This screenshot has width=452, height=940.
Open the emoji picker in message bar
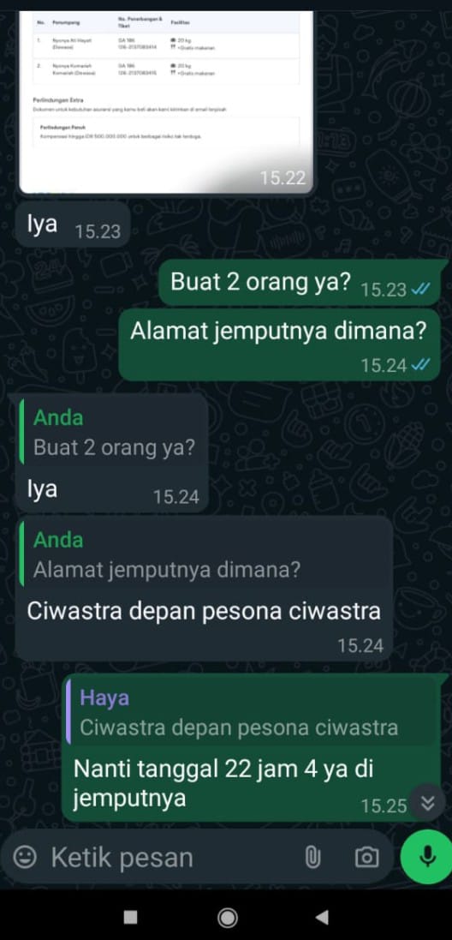point(25,857)
